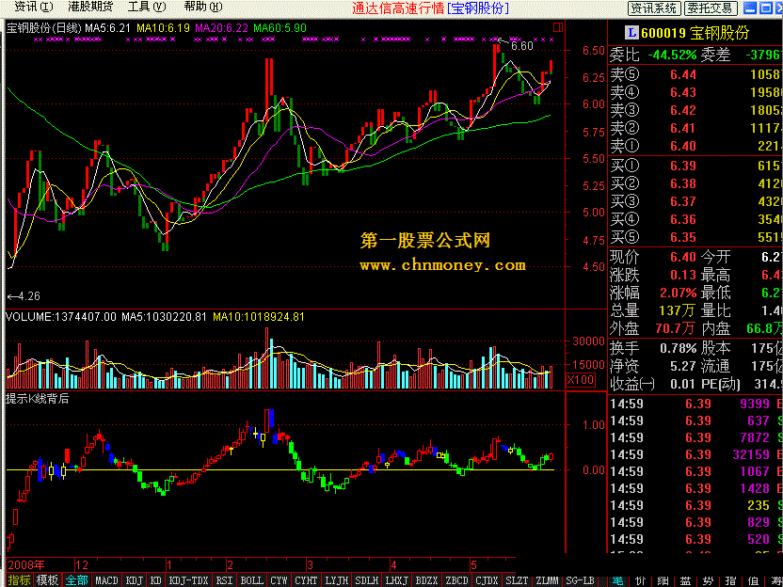Select the SDLH indicator tab
This screenshot has width=783, height=587.
click(366, 580)
